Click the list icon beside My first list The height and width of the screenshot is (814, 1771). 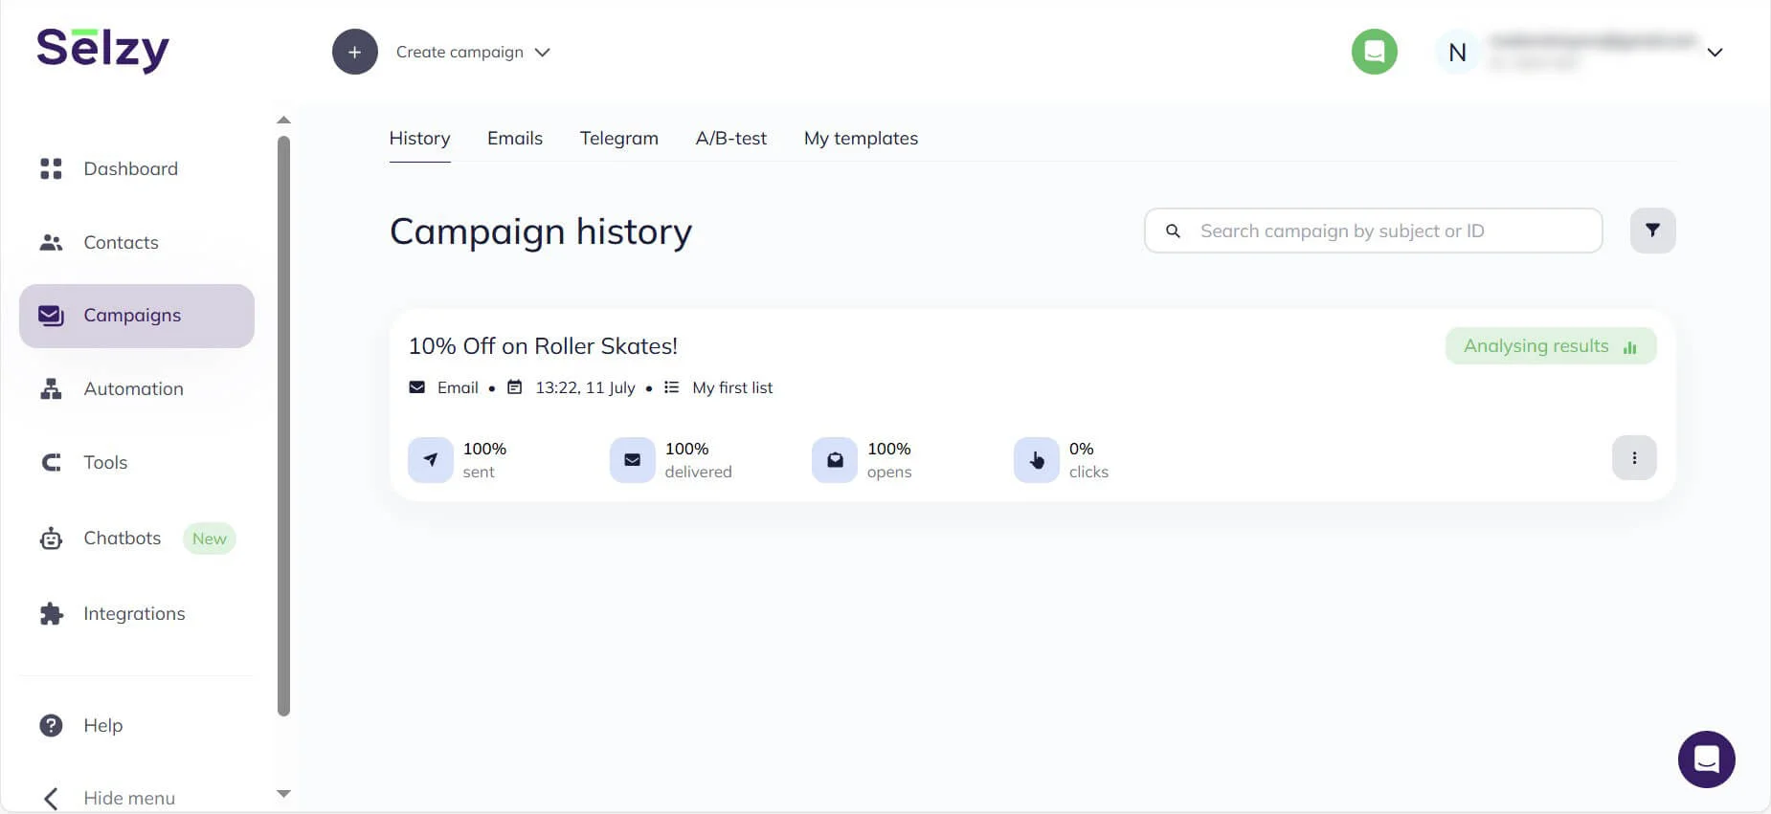[x=672, y=387]
